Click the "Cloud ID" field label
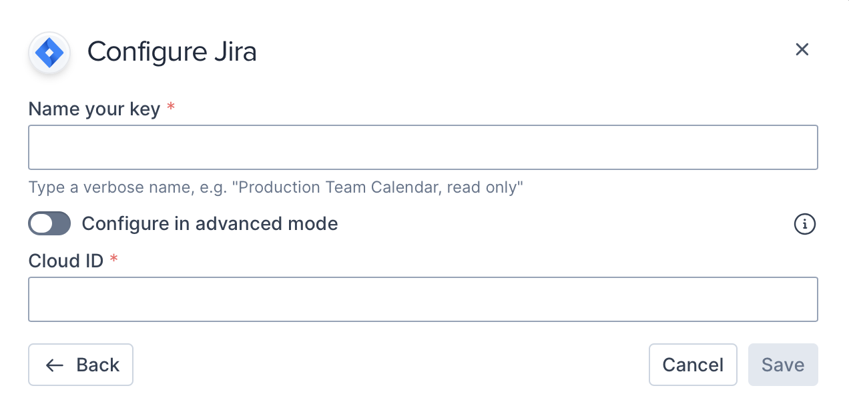 point(65,261)
